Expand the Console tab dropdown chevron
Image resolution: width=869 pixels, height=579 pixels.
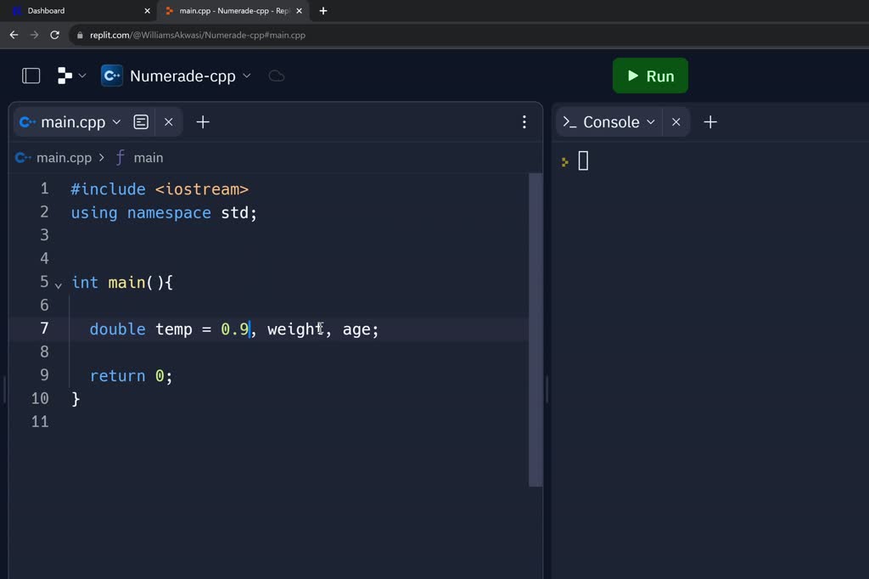pos(651,122)
